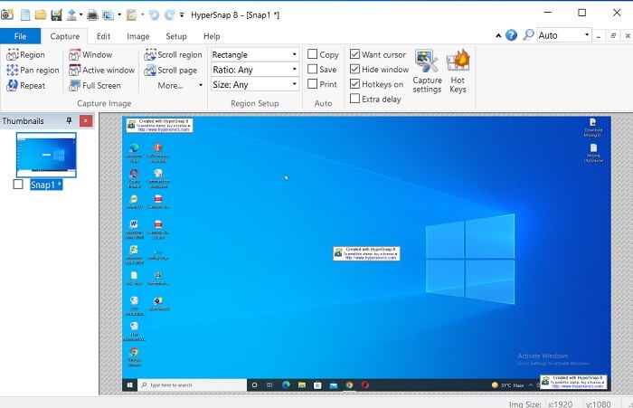Open the paste icon dropdown arrow
The width and height of the screenshot is (633, 408).
point(143,15)
